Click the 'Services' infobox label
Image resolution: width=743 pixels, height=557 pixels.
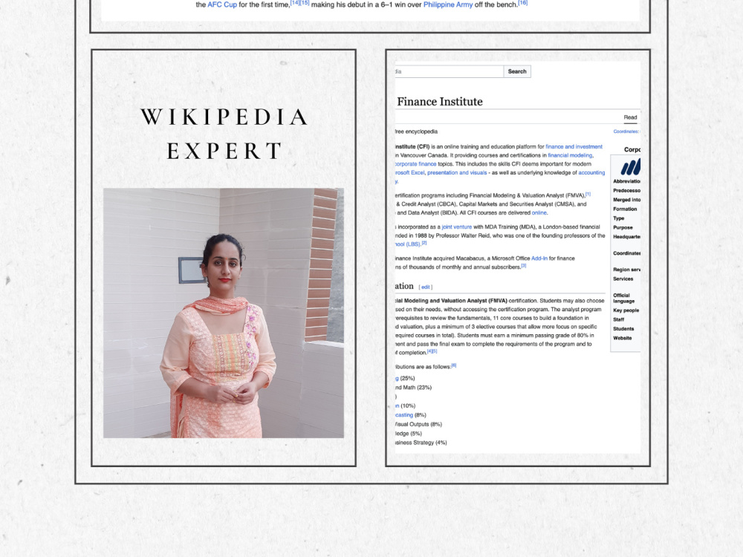[623, 279]
